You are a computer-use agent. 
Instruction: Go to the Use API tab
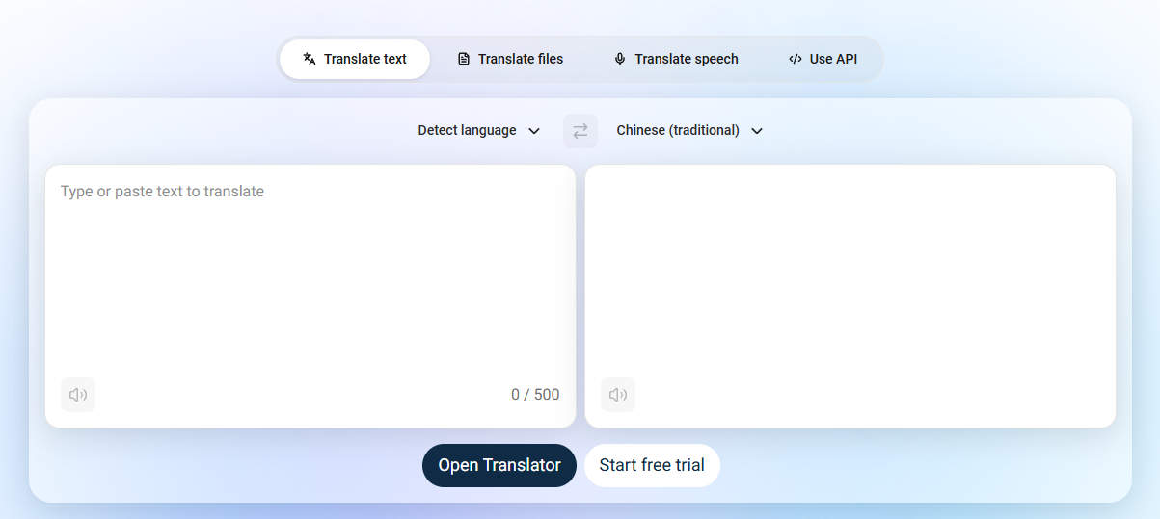tap(823, 59)
